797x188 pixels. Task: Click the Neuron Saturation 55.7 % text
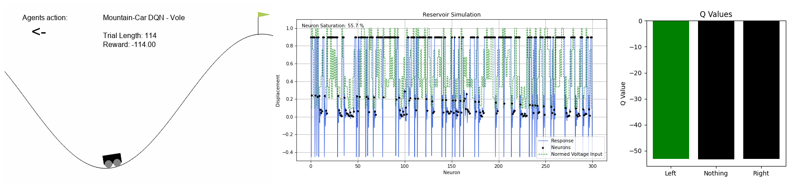click(x=333, y=26)
